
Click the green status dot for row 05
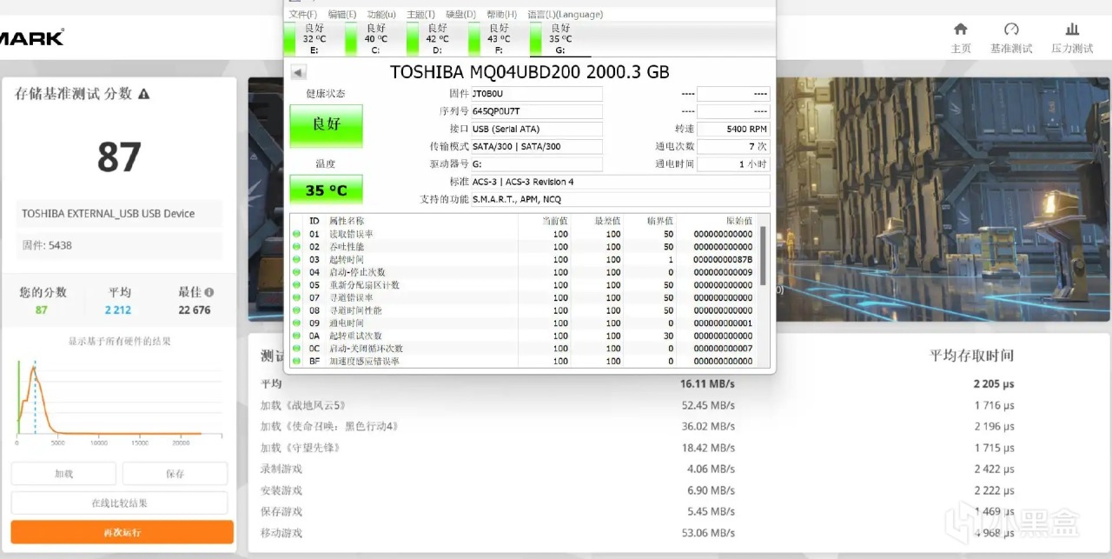pos(296,285)
